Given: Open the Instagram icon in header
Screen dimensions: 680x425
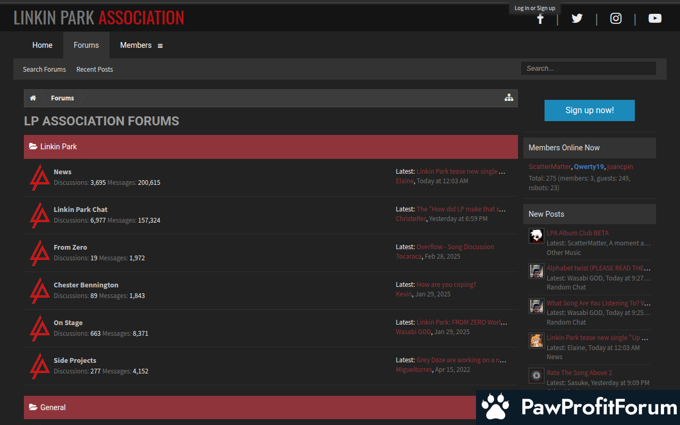Looking at the screenshot, I should click(616, 19).
